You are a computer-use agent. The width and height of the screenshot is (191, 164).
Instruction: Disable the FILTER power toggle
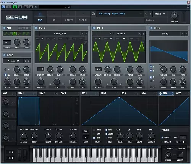[151, 28]
